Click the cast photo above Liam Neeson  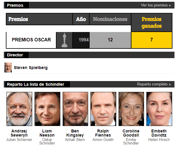pyautogui.click(x=47, y=109)
